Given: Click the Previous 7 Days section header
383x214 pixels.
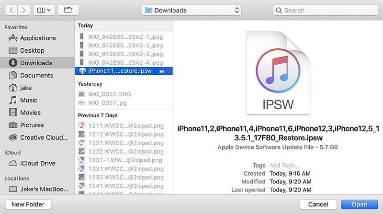Looking at the screenshot, I should point(98,115).
